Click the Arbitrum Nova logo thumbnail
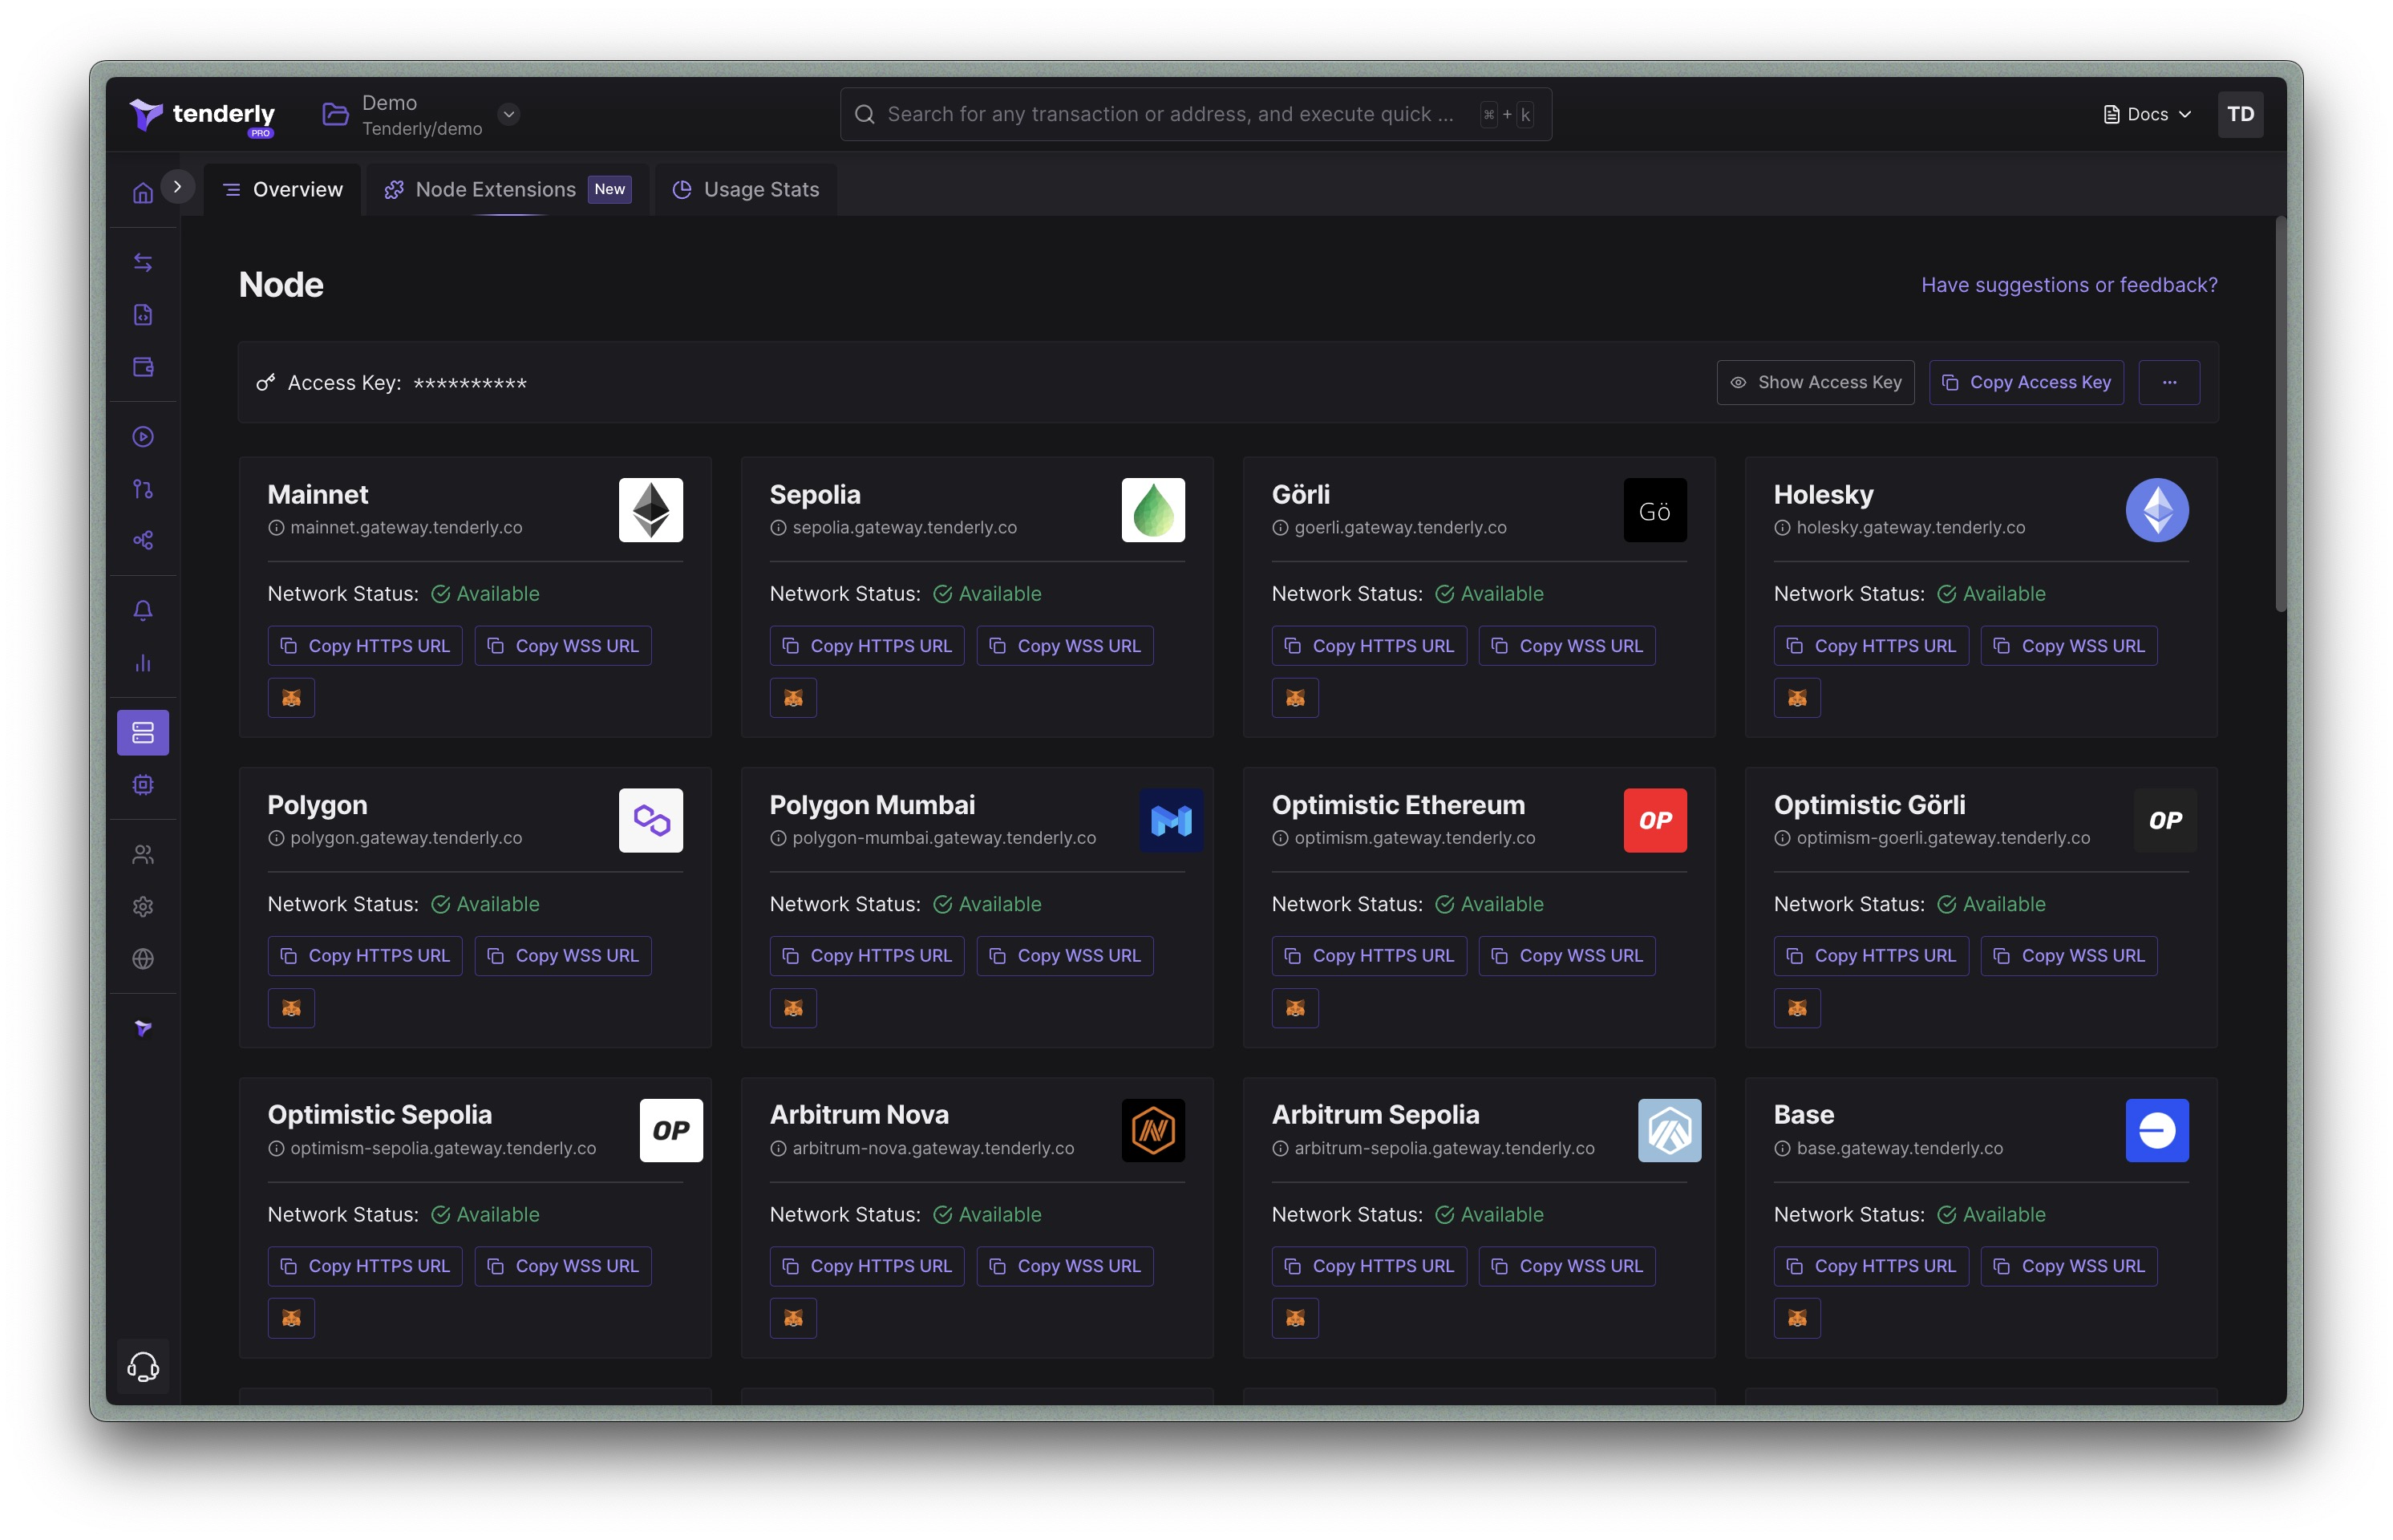 [x=1152, y=1130]
